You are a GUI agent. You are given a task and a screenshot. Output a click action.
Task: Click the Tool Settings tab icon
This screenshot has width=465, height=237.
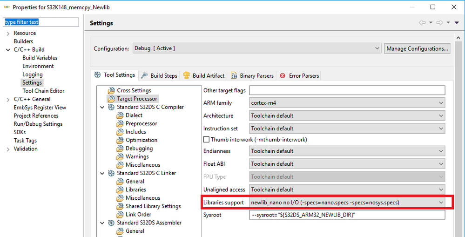pyautogui.click(x=97, y=75)
